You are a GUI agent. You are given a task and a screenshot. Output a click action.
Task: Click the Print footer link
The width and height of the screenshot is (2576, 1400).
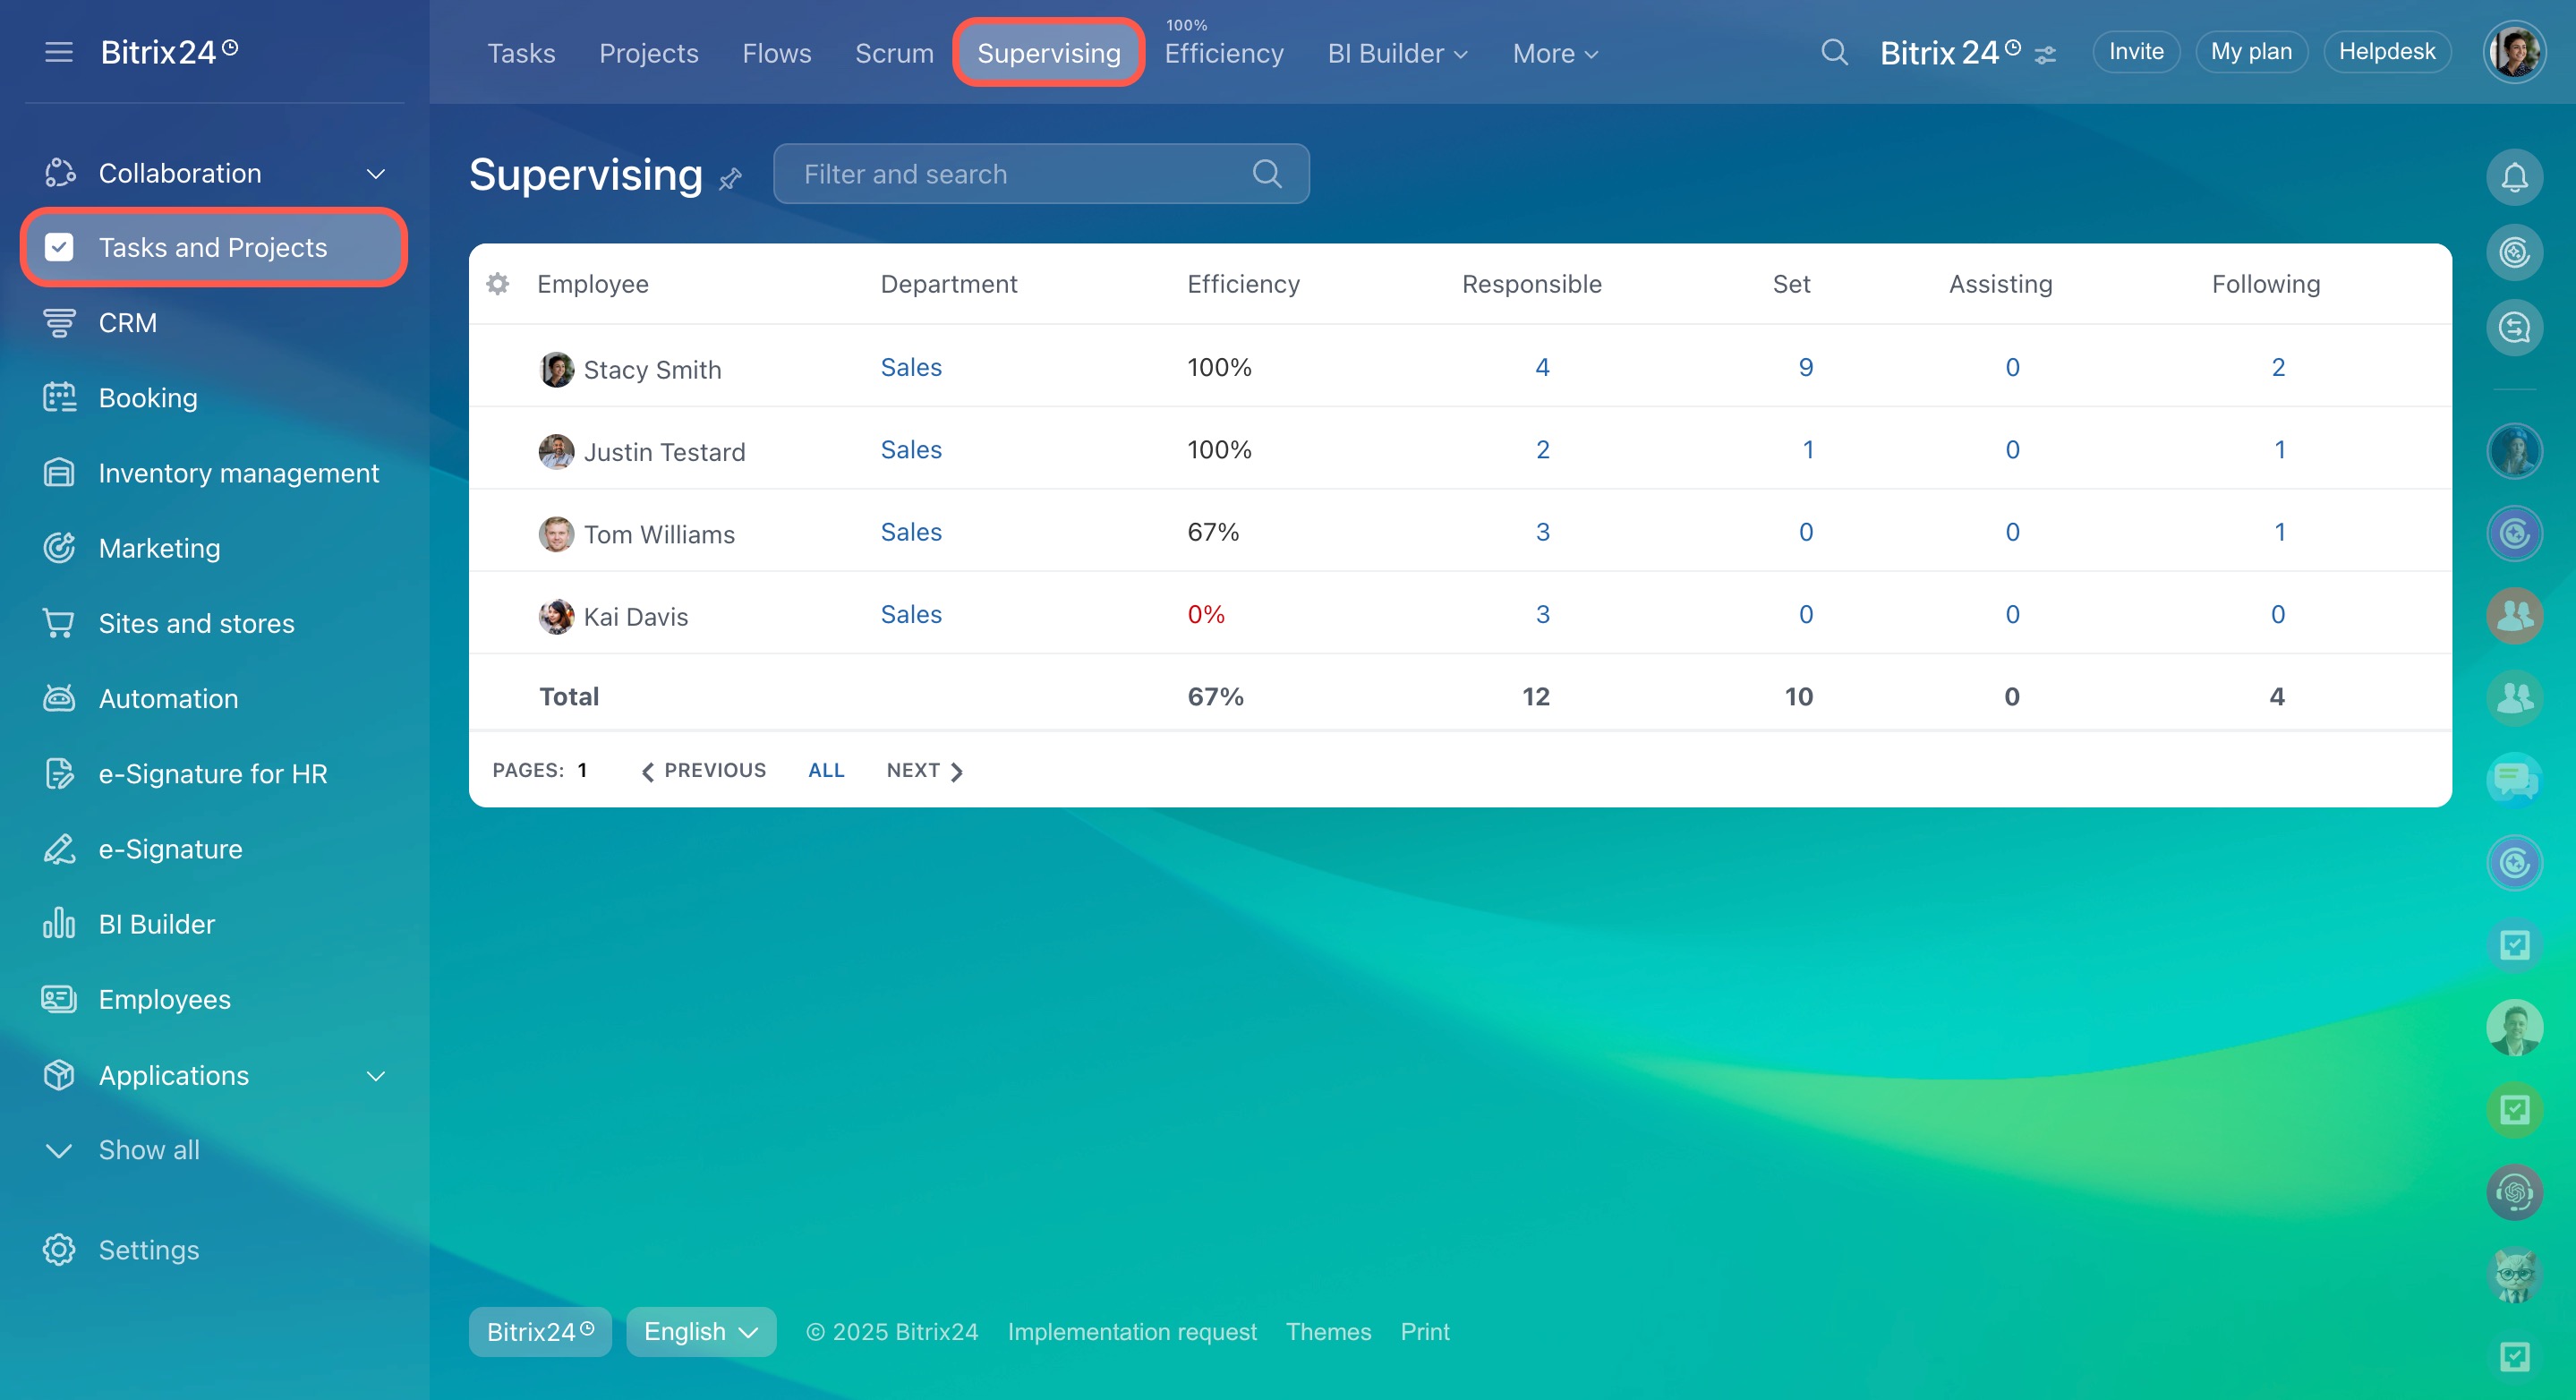click(x=1424, y=1331)
